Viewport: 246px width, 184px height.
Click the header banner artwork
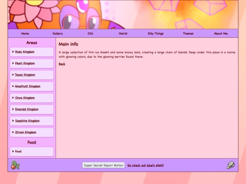(x=123, y=15)
